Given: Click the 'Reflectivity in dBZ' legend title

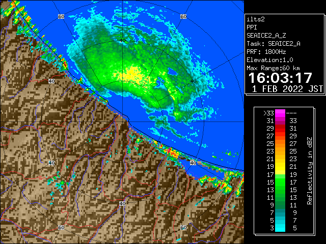Looking at the screenshot, I should [x=310, y=171].
